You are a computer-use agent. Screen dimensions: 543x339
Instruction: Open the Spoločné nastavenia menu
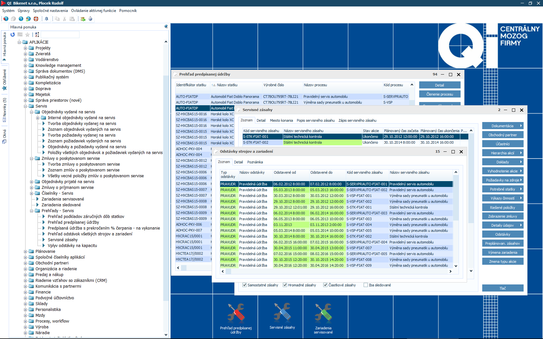(x=50, y=11)
